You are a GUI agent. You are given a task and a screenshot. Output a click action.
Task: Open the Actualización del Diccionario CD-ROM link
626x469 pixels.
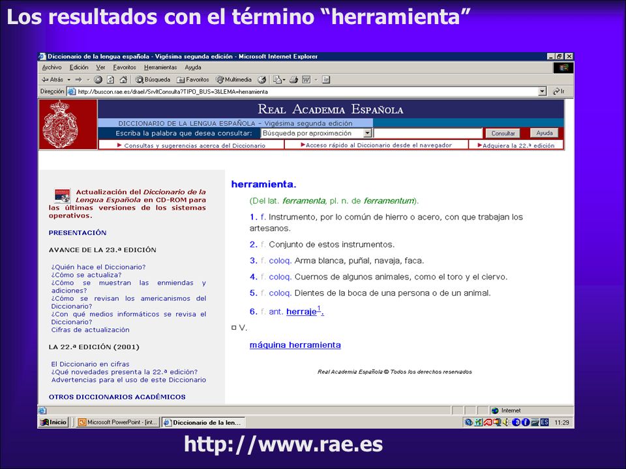pos(127,204)
